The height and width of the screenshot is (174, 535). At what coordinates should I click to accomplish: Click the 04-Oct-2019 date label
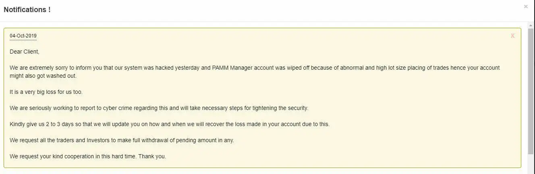tap(23, 36)
